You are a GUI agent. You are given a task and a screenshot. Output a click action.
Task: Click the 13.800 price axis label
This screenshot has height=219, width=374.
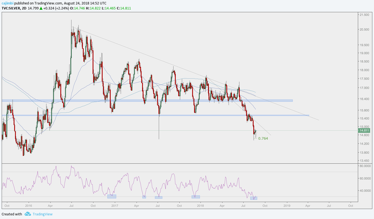click(x=364, y=153)
